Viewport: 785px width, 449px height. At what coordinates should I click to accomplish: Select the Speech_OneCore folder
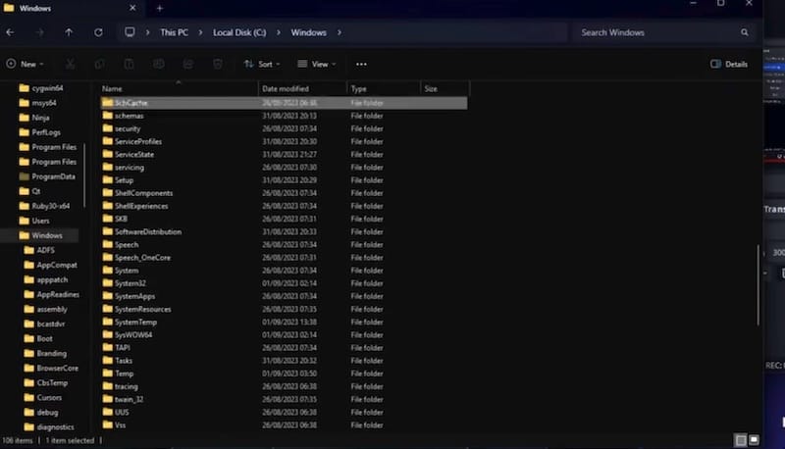pos(284,258)
